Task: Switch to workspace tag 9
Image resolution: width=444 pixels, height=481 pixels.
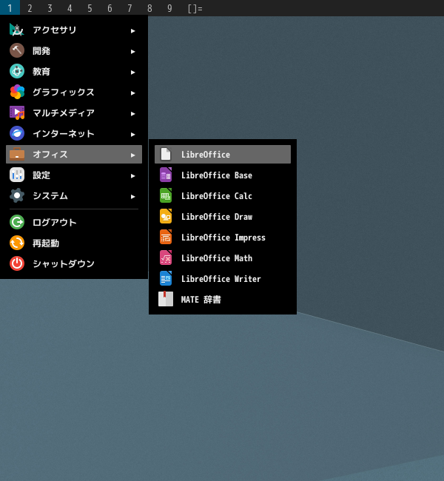Action: 169,8
